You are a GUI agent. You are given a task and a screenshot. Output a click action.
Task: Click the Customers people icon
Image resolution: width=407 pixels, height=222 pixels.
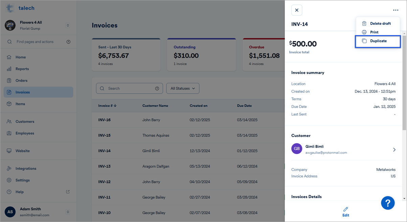tap(9, 121)
